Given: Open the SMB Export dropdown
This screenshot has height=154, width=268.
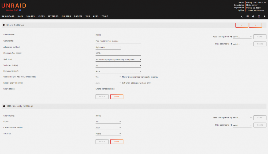Looking at the screenshot, I should point(108,122).
